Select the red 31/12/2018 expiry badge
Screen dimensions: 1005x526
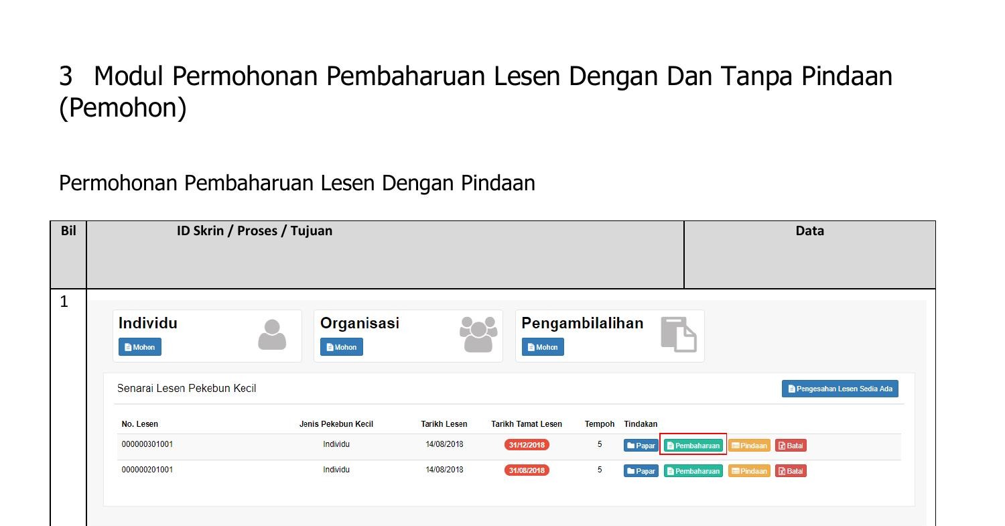tap(527, 444)
